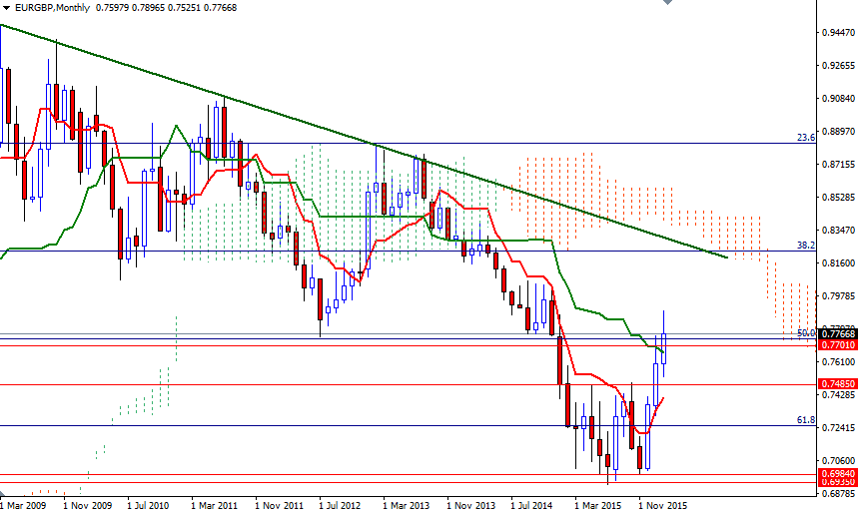Click the 1 Mar 2013 date label
This screenshot has height=514, width=858.
point(406,505)
